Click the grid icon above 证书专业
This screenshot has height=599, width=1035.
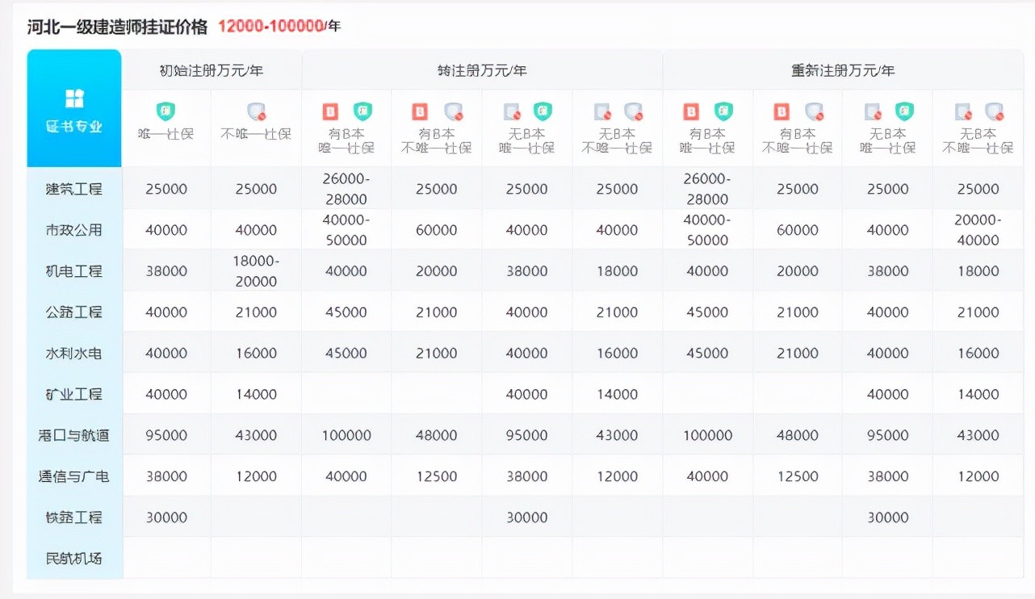pos(74,98)
